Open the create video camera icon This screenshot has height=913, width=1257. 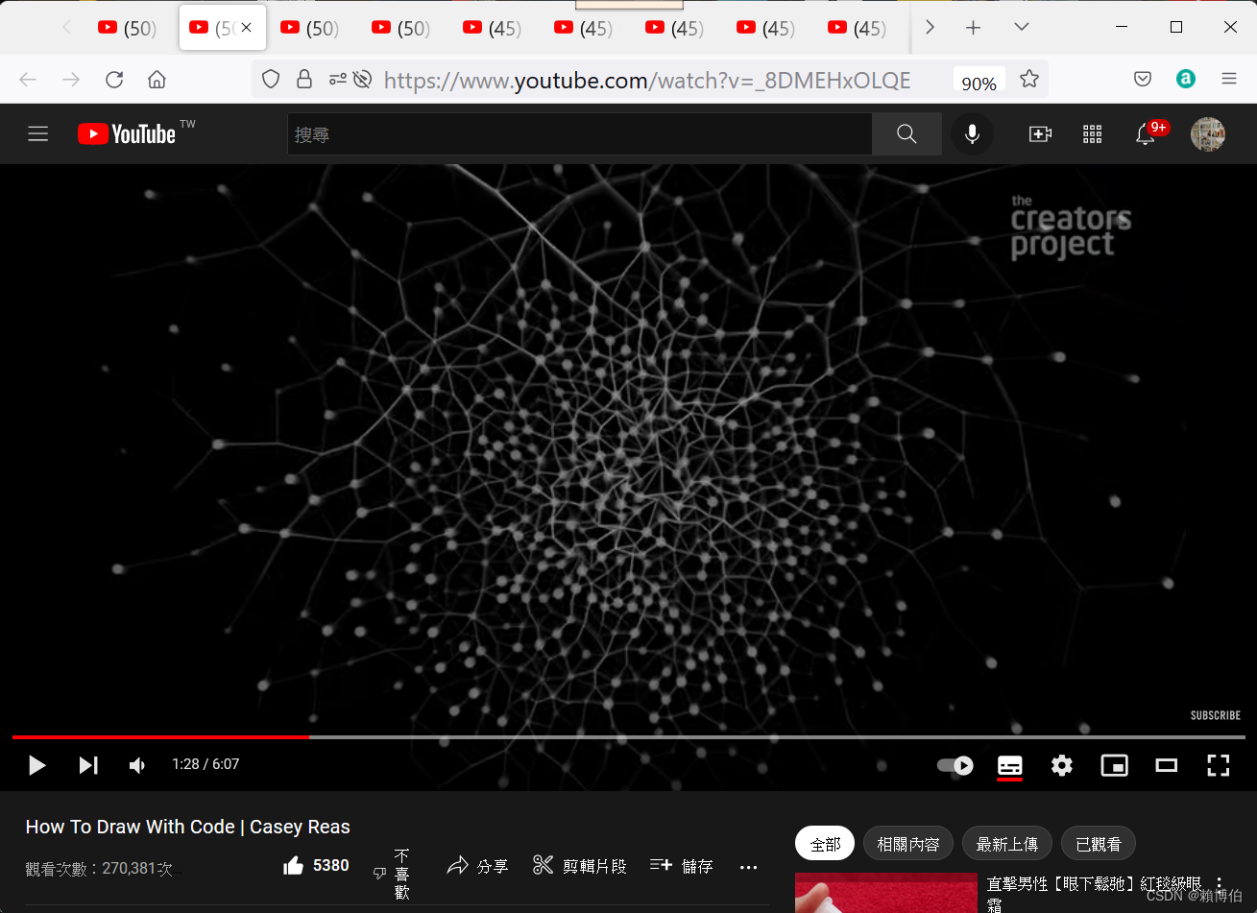[1040, 134]
